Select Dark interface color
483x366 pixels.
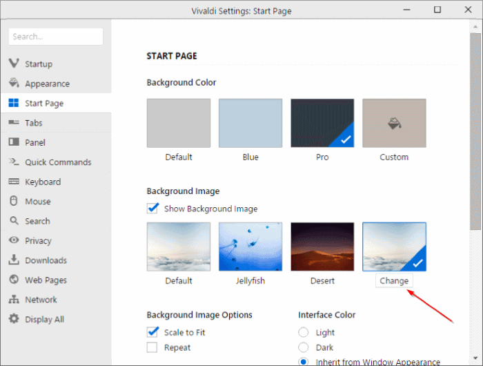coord(304,347)
